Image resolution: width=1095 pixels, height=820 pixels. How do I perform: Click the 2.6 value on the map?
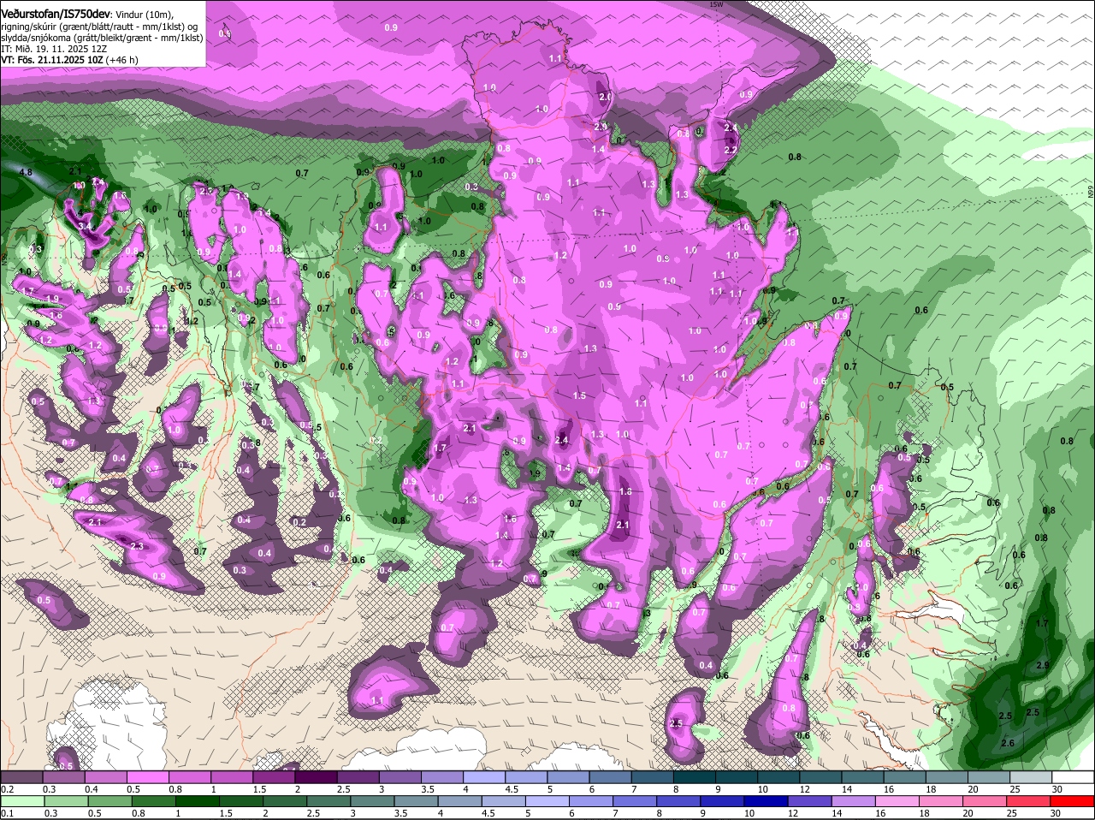tap(1007, 743)
